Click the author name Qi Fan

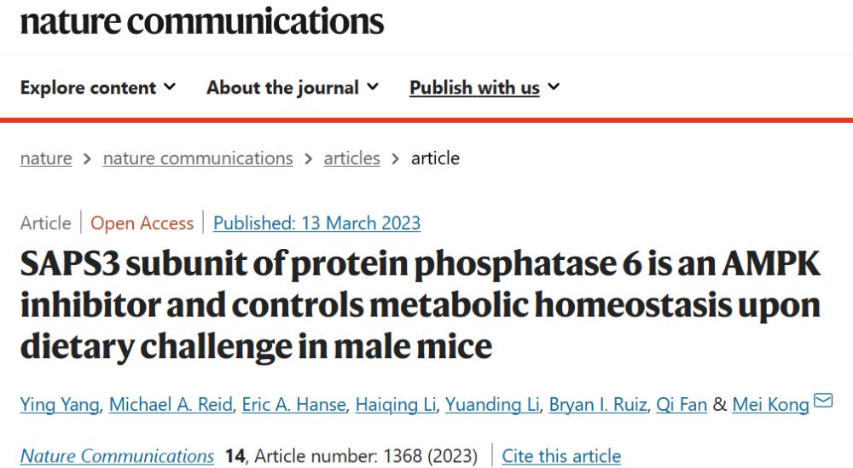pyautogui.click(x=682, y=404)
